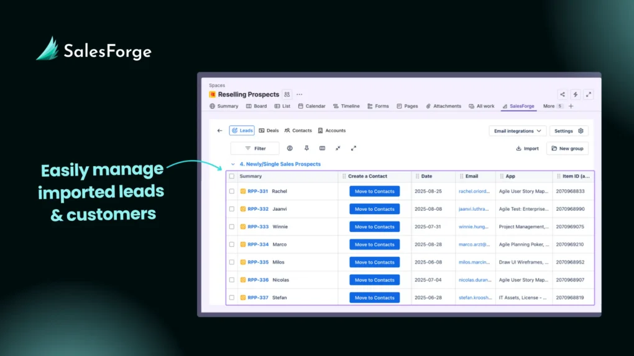
Task: Collapse the Newly/Single Sales Prospects group
Action: tap(233, 164)
